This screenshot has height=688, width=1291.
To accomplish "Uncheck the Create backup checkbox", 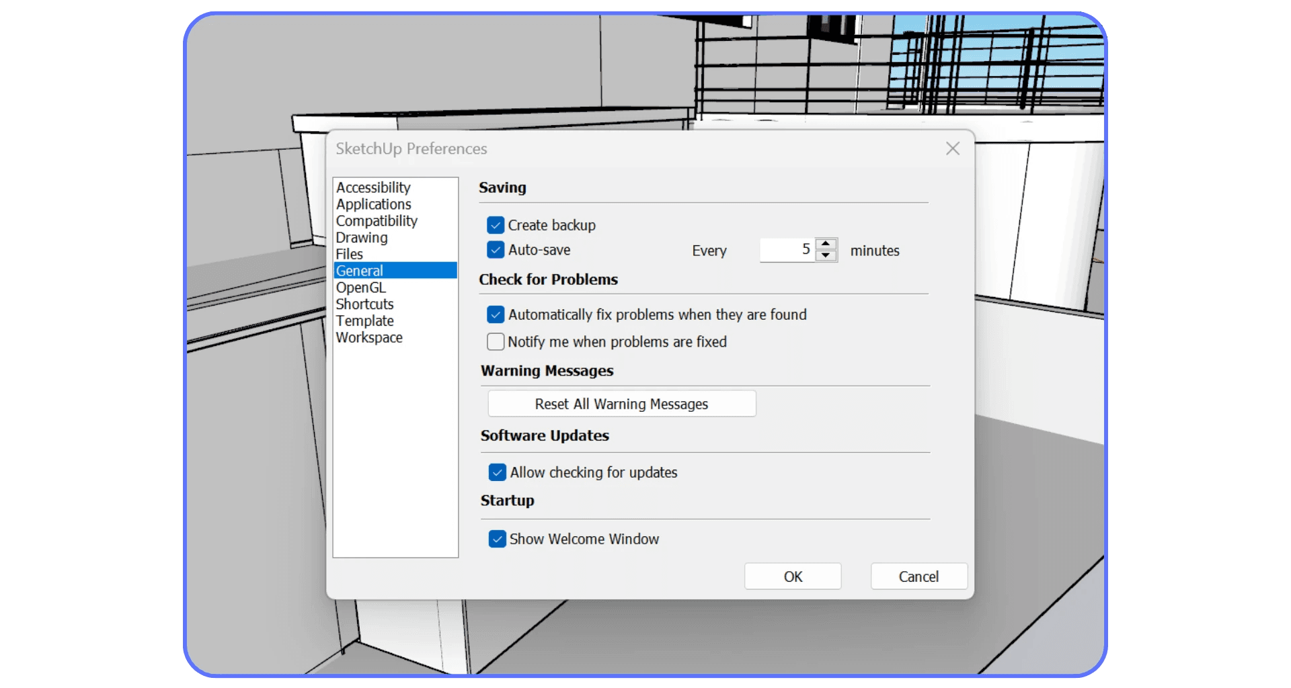I will 496,225.
